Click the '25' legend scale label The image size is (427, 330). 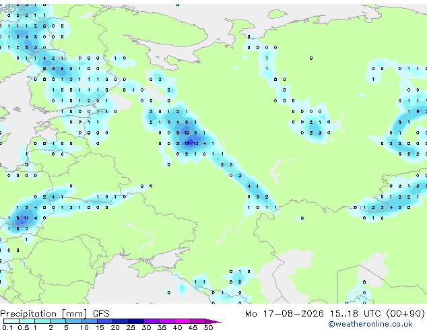[x=131, y=327]
